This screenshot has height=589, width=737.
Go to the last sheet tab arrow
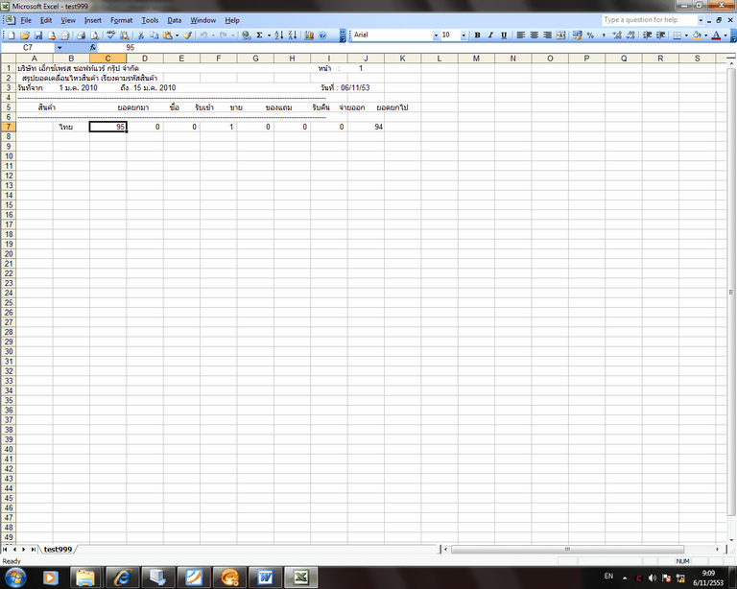pos(33,549)
